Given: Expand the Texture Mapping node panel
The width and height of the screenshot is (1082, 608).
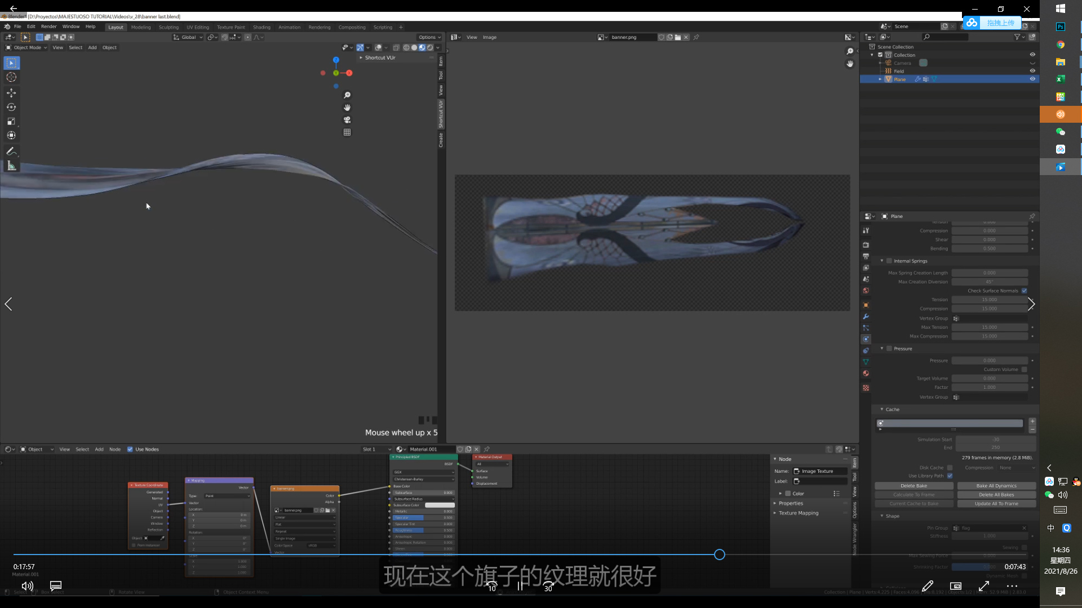Looking at the screenshot, I should [798, 513].
